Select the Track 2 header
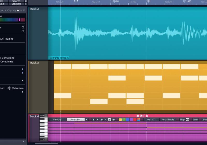The height and width of the screenshot is (145, 207). (x=38, y=33)
